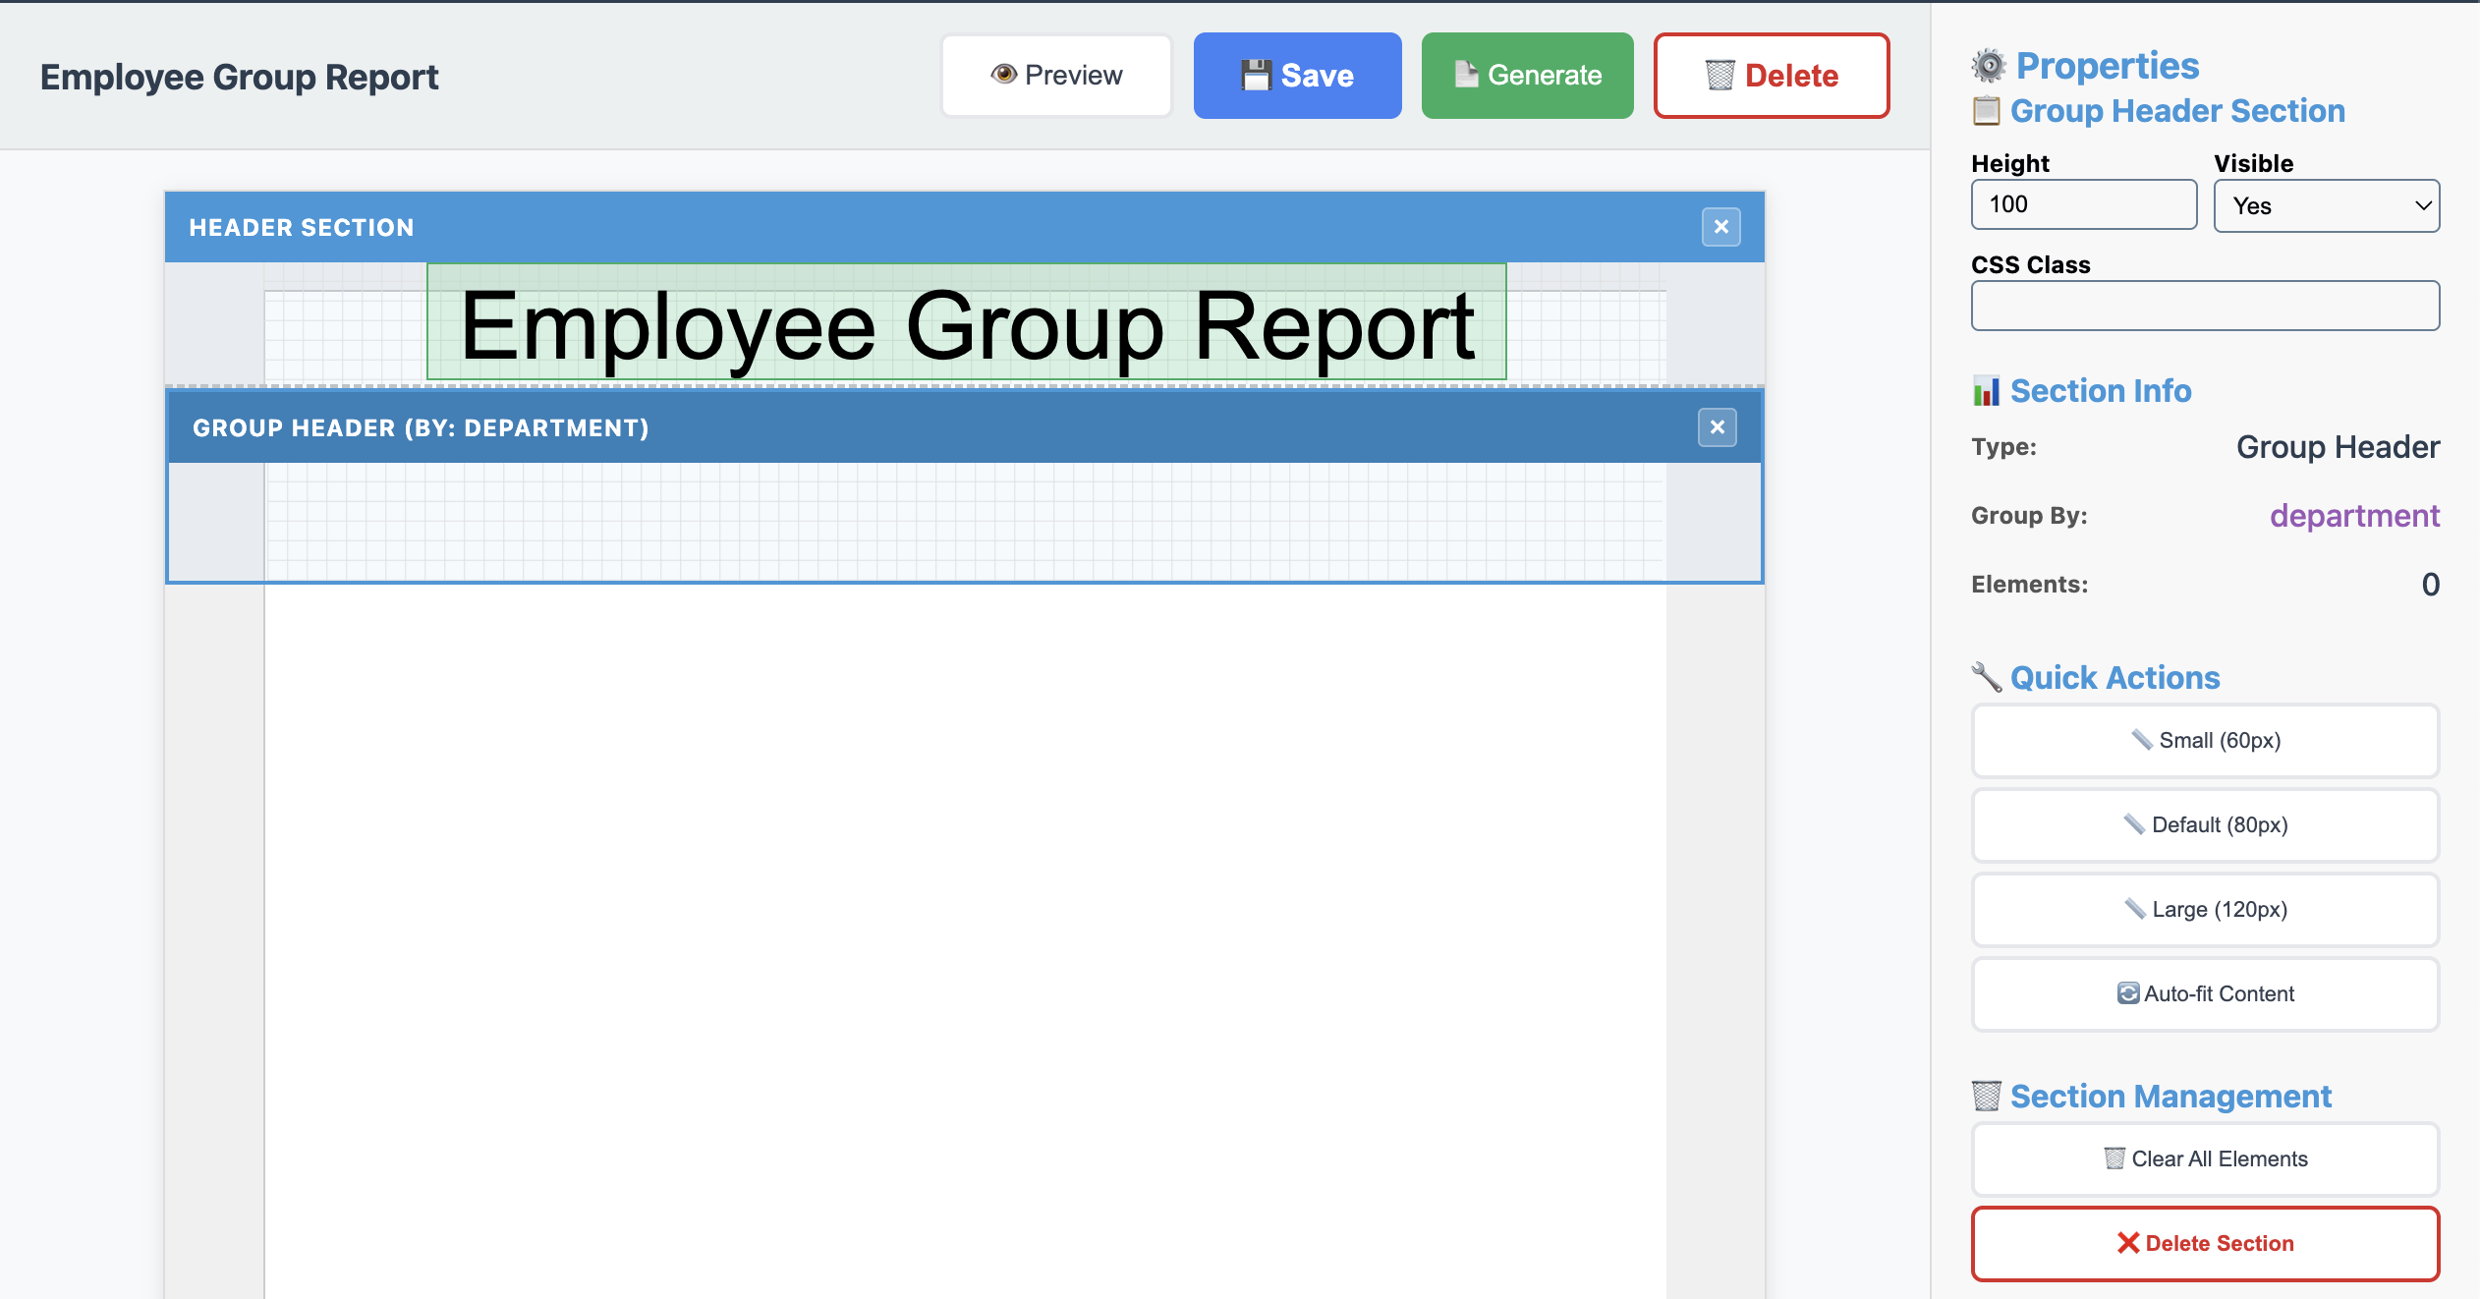This screenshot has height=1299, width=2480.
Task: Click the wrench icon next to Quick Actions
Action: pos(1987,677)
